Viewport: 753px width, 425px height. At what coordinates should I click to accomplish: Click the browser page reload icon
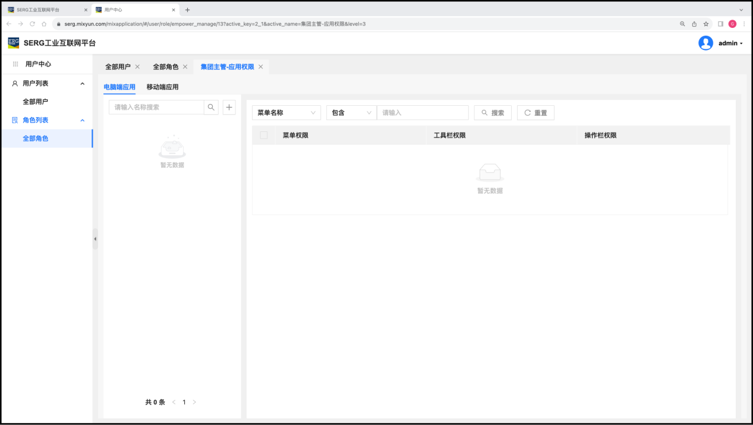pos(32,24)
